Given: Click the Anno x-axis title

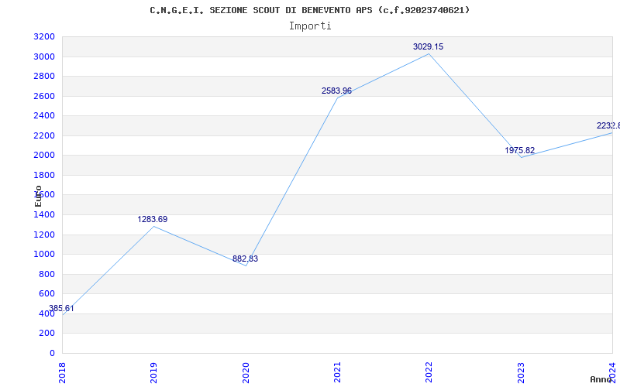Looking at the screenshot, I should click(601, 379).
